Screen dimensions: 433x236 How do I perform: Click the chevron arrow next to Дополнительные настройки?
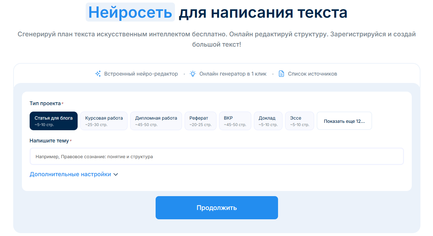[116, 175]
